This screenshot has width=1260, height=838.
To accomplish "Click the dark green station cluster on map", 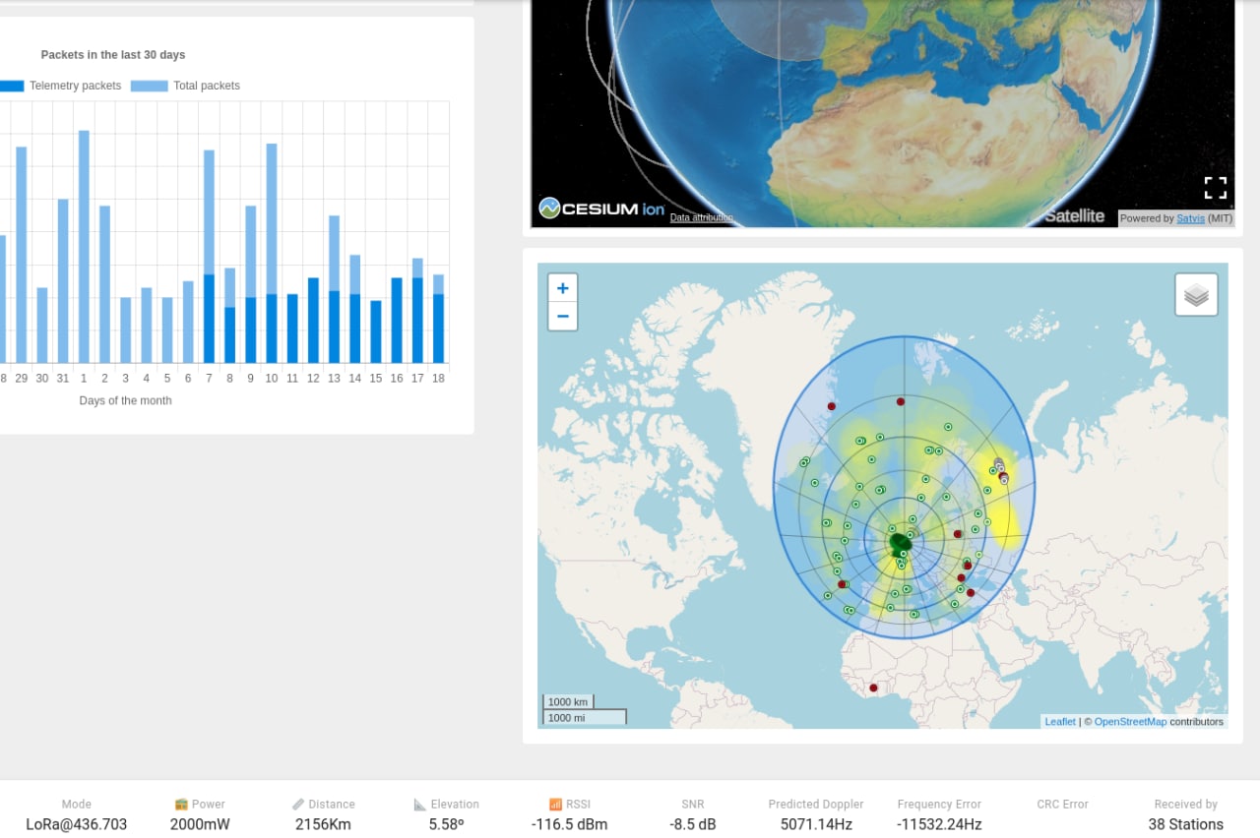I will (x=901, y=542).
